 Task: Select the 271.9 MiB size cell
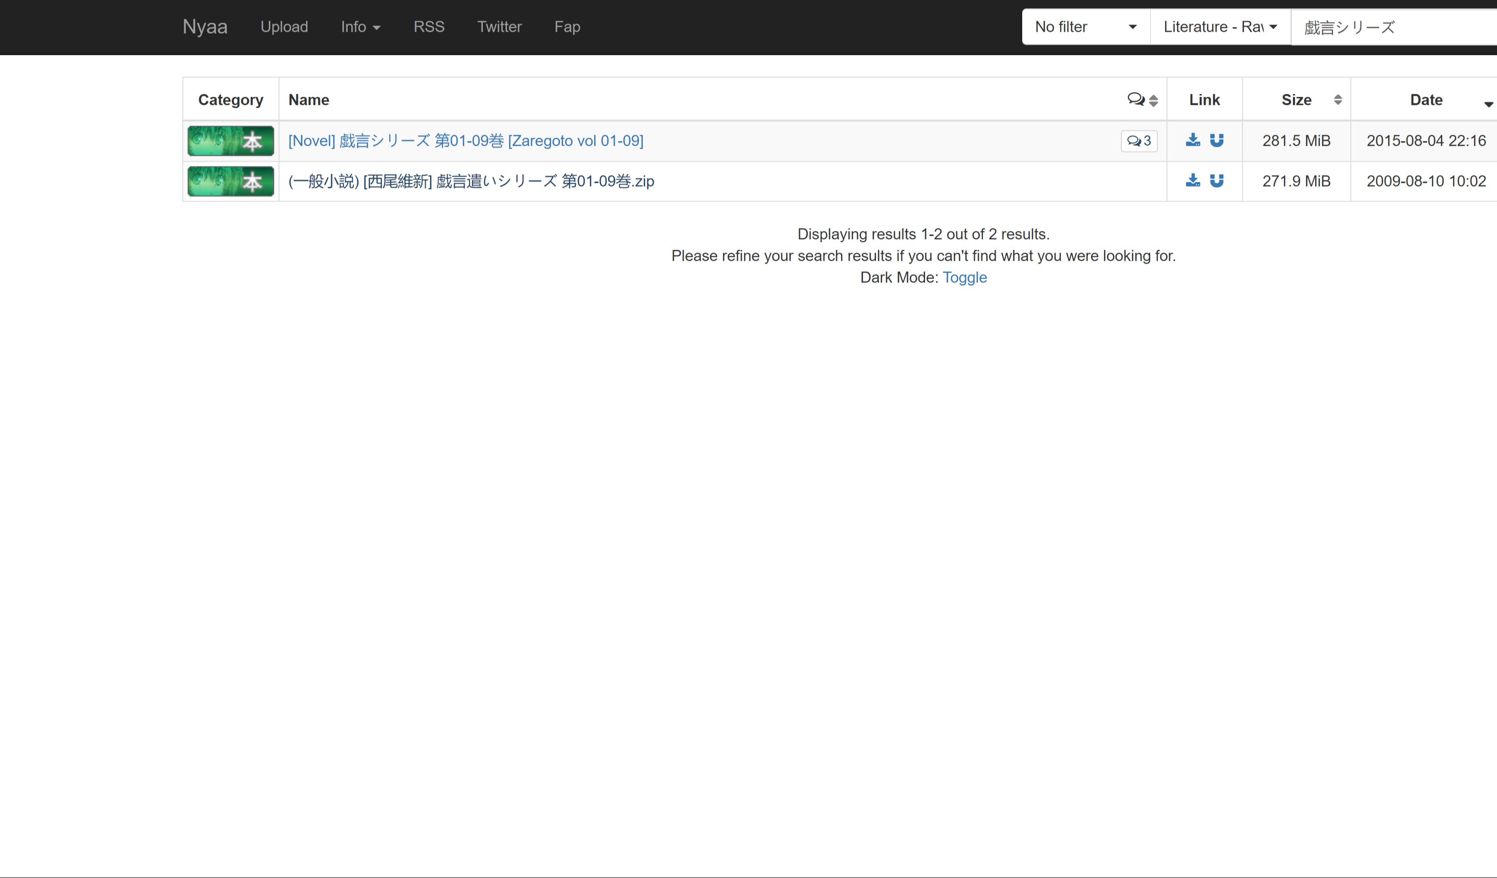point(1296,181)
